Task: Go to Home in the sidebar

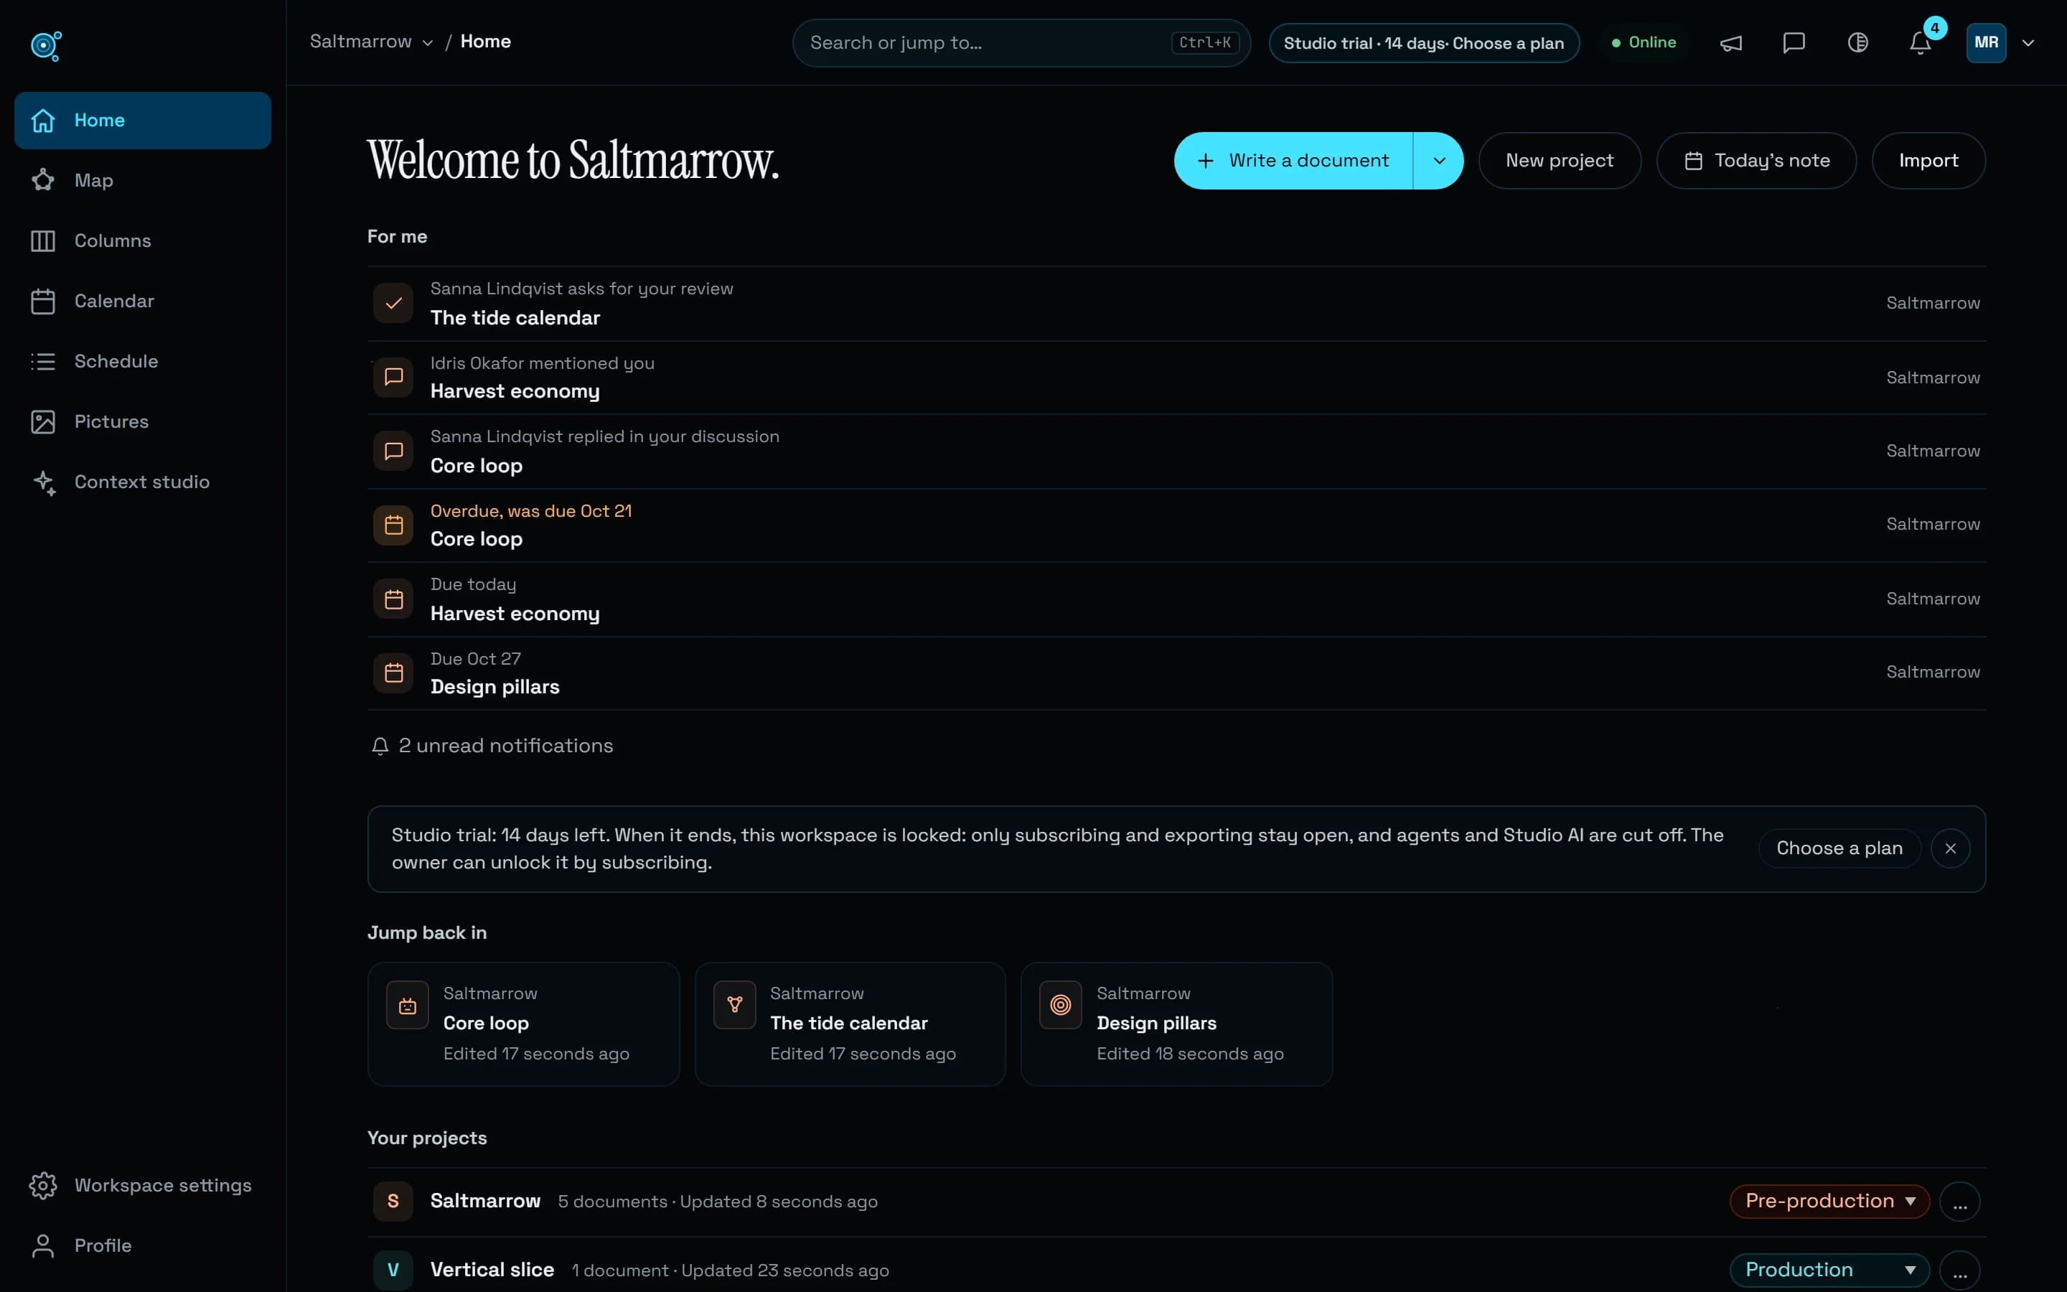Action: pyautogui.click(x=143, y=121)
